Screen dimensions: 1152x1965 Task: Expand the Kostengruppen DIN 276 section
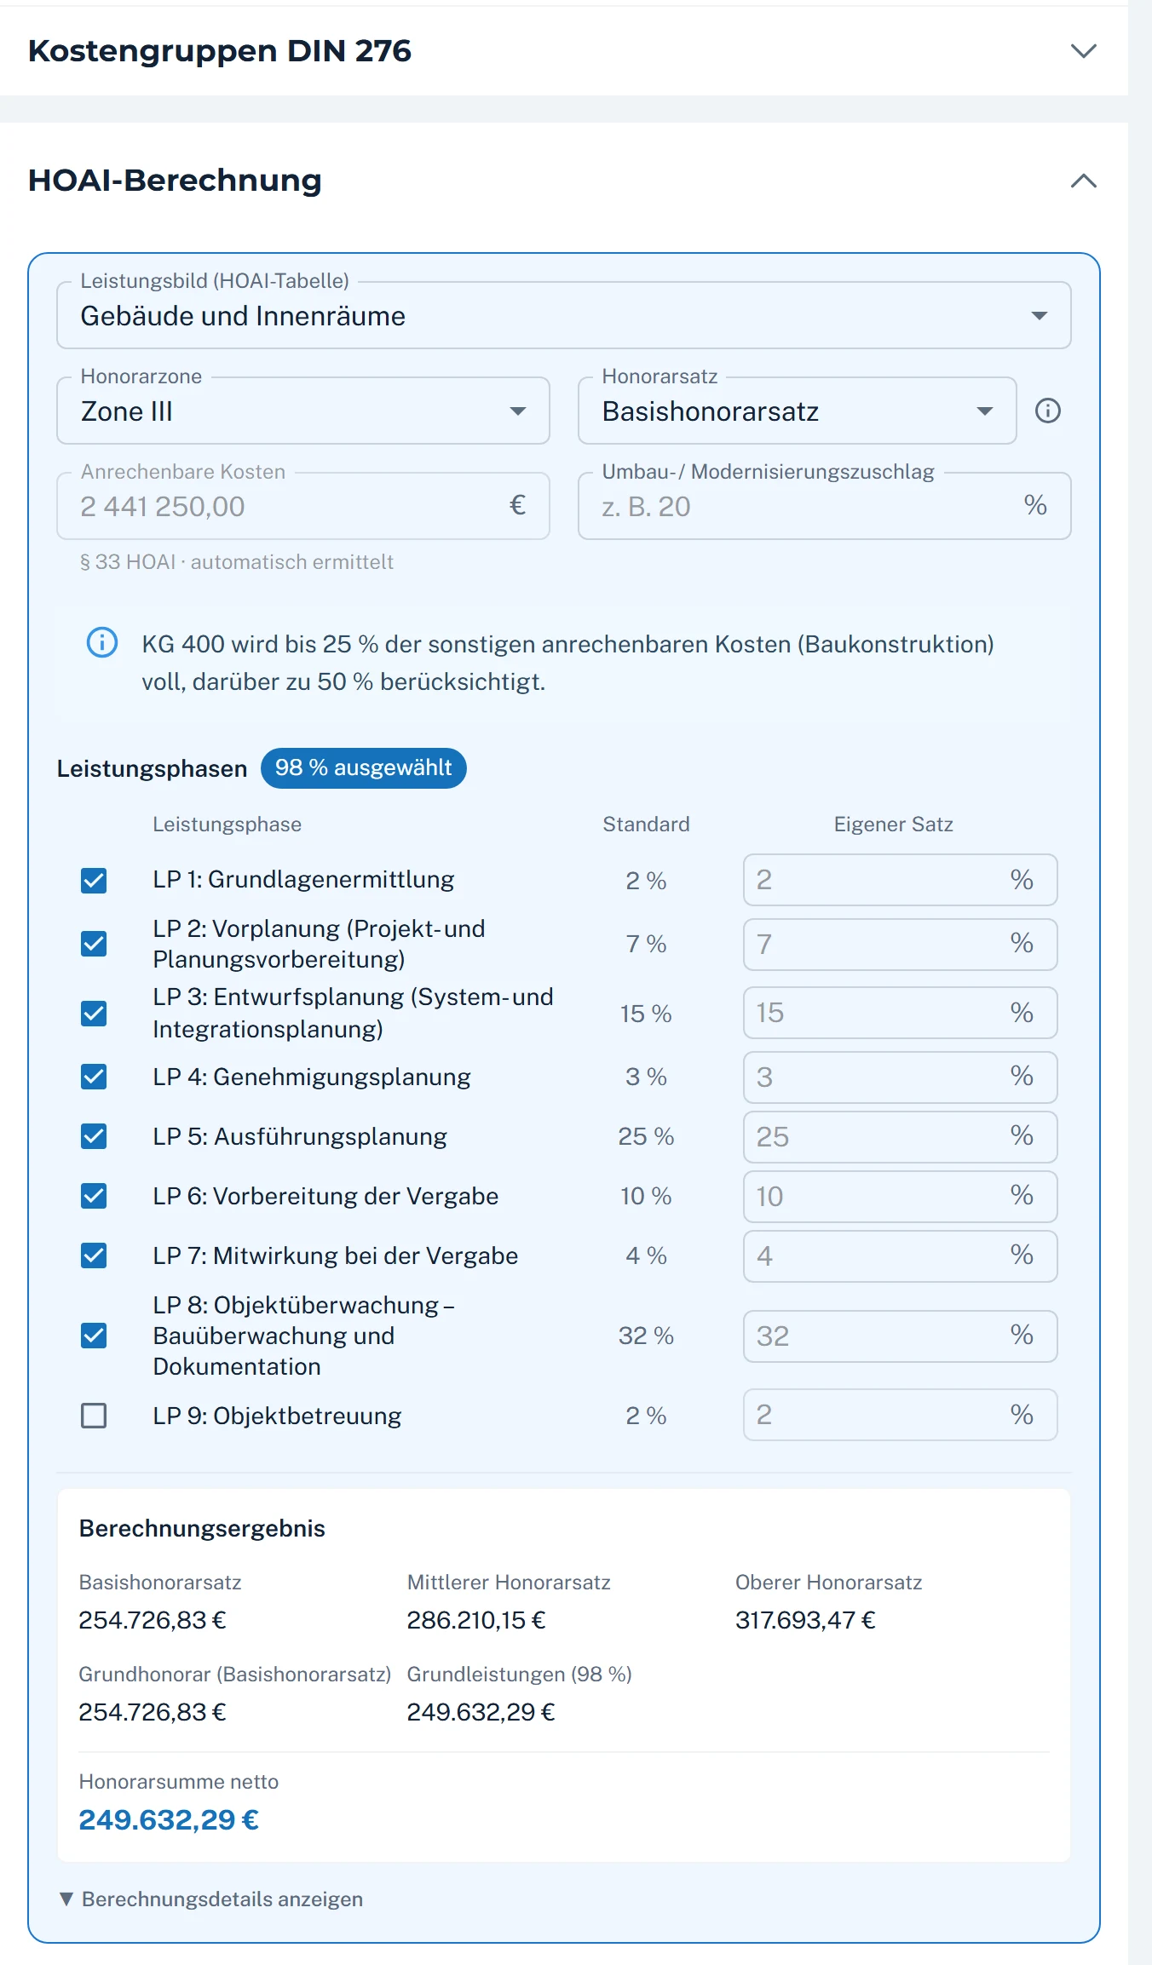click(x=1083, y=51)
